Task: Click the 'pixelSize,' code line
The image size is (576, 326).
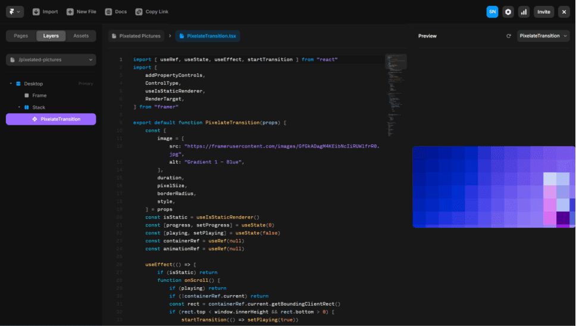Action: 172,185
